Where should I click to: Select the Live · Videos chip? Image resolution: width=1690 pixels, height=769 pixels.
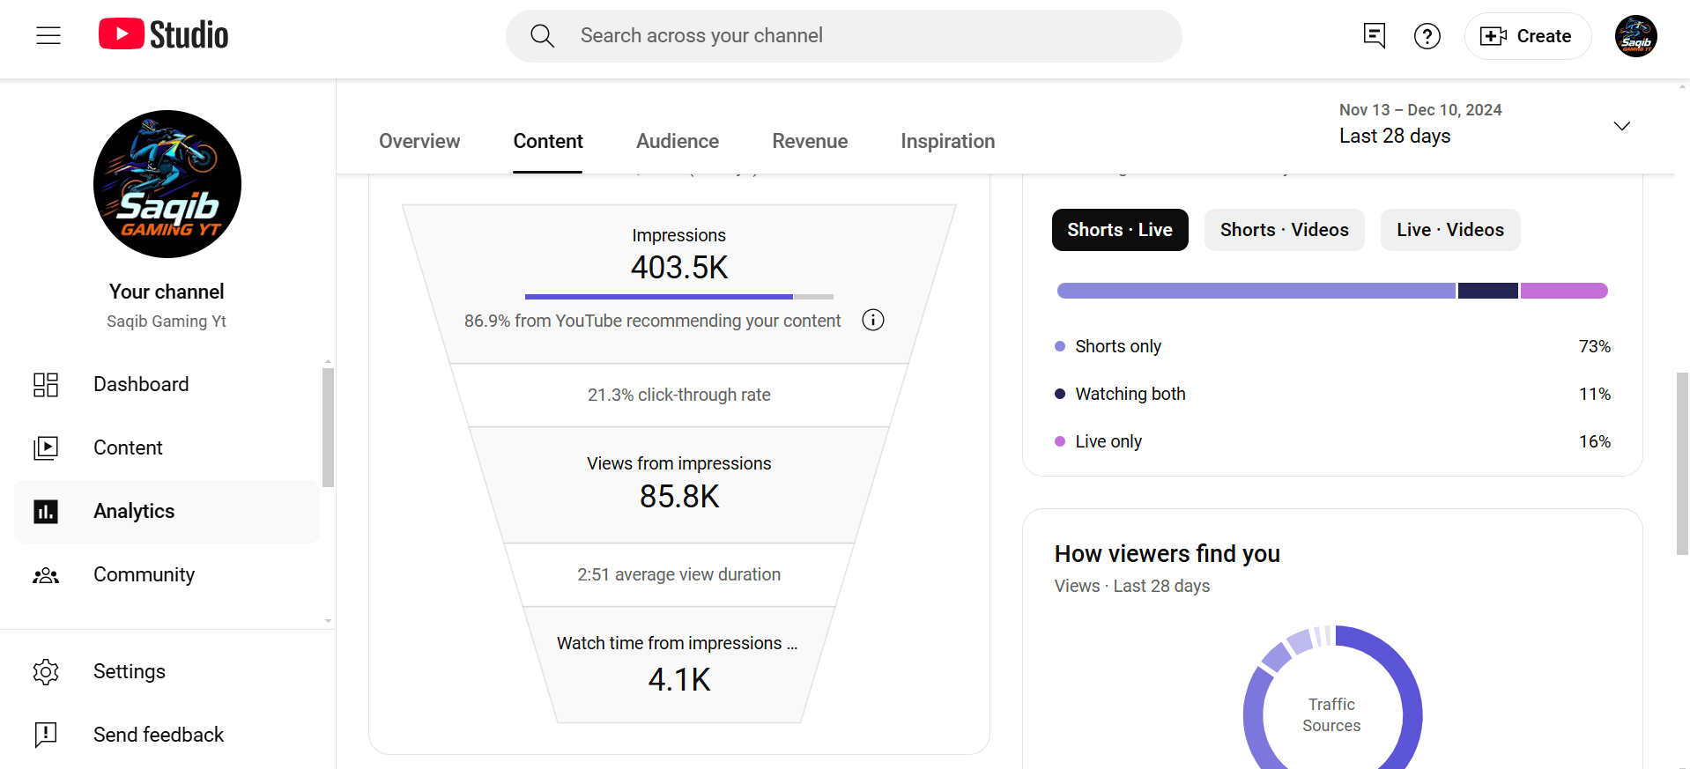pos(1450,230)
